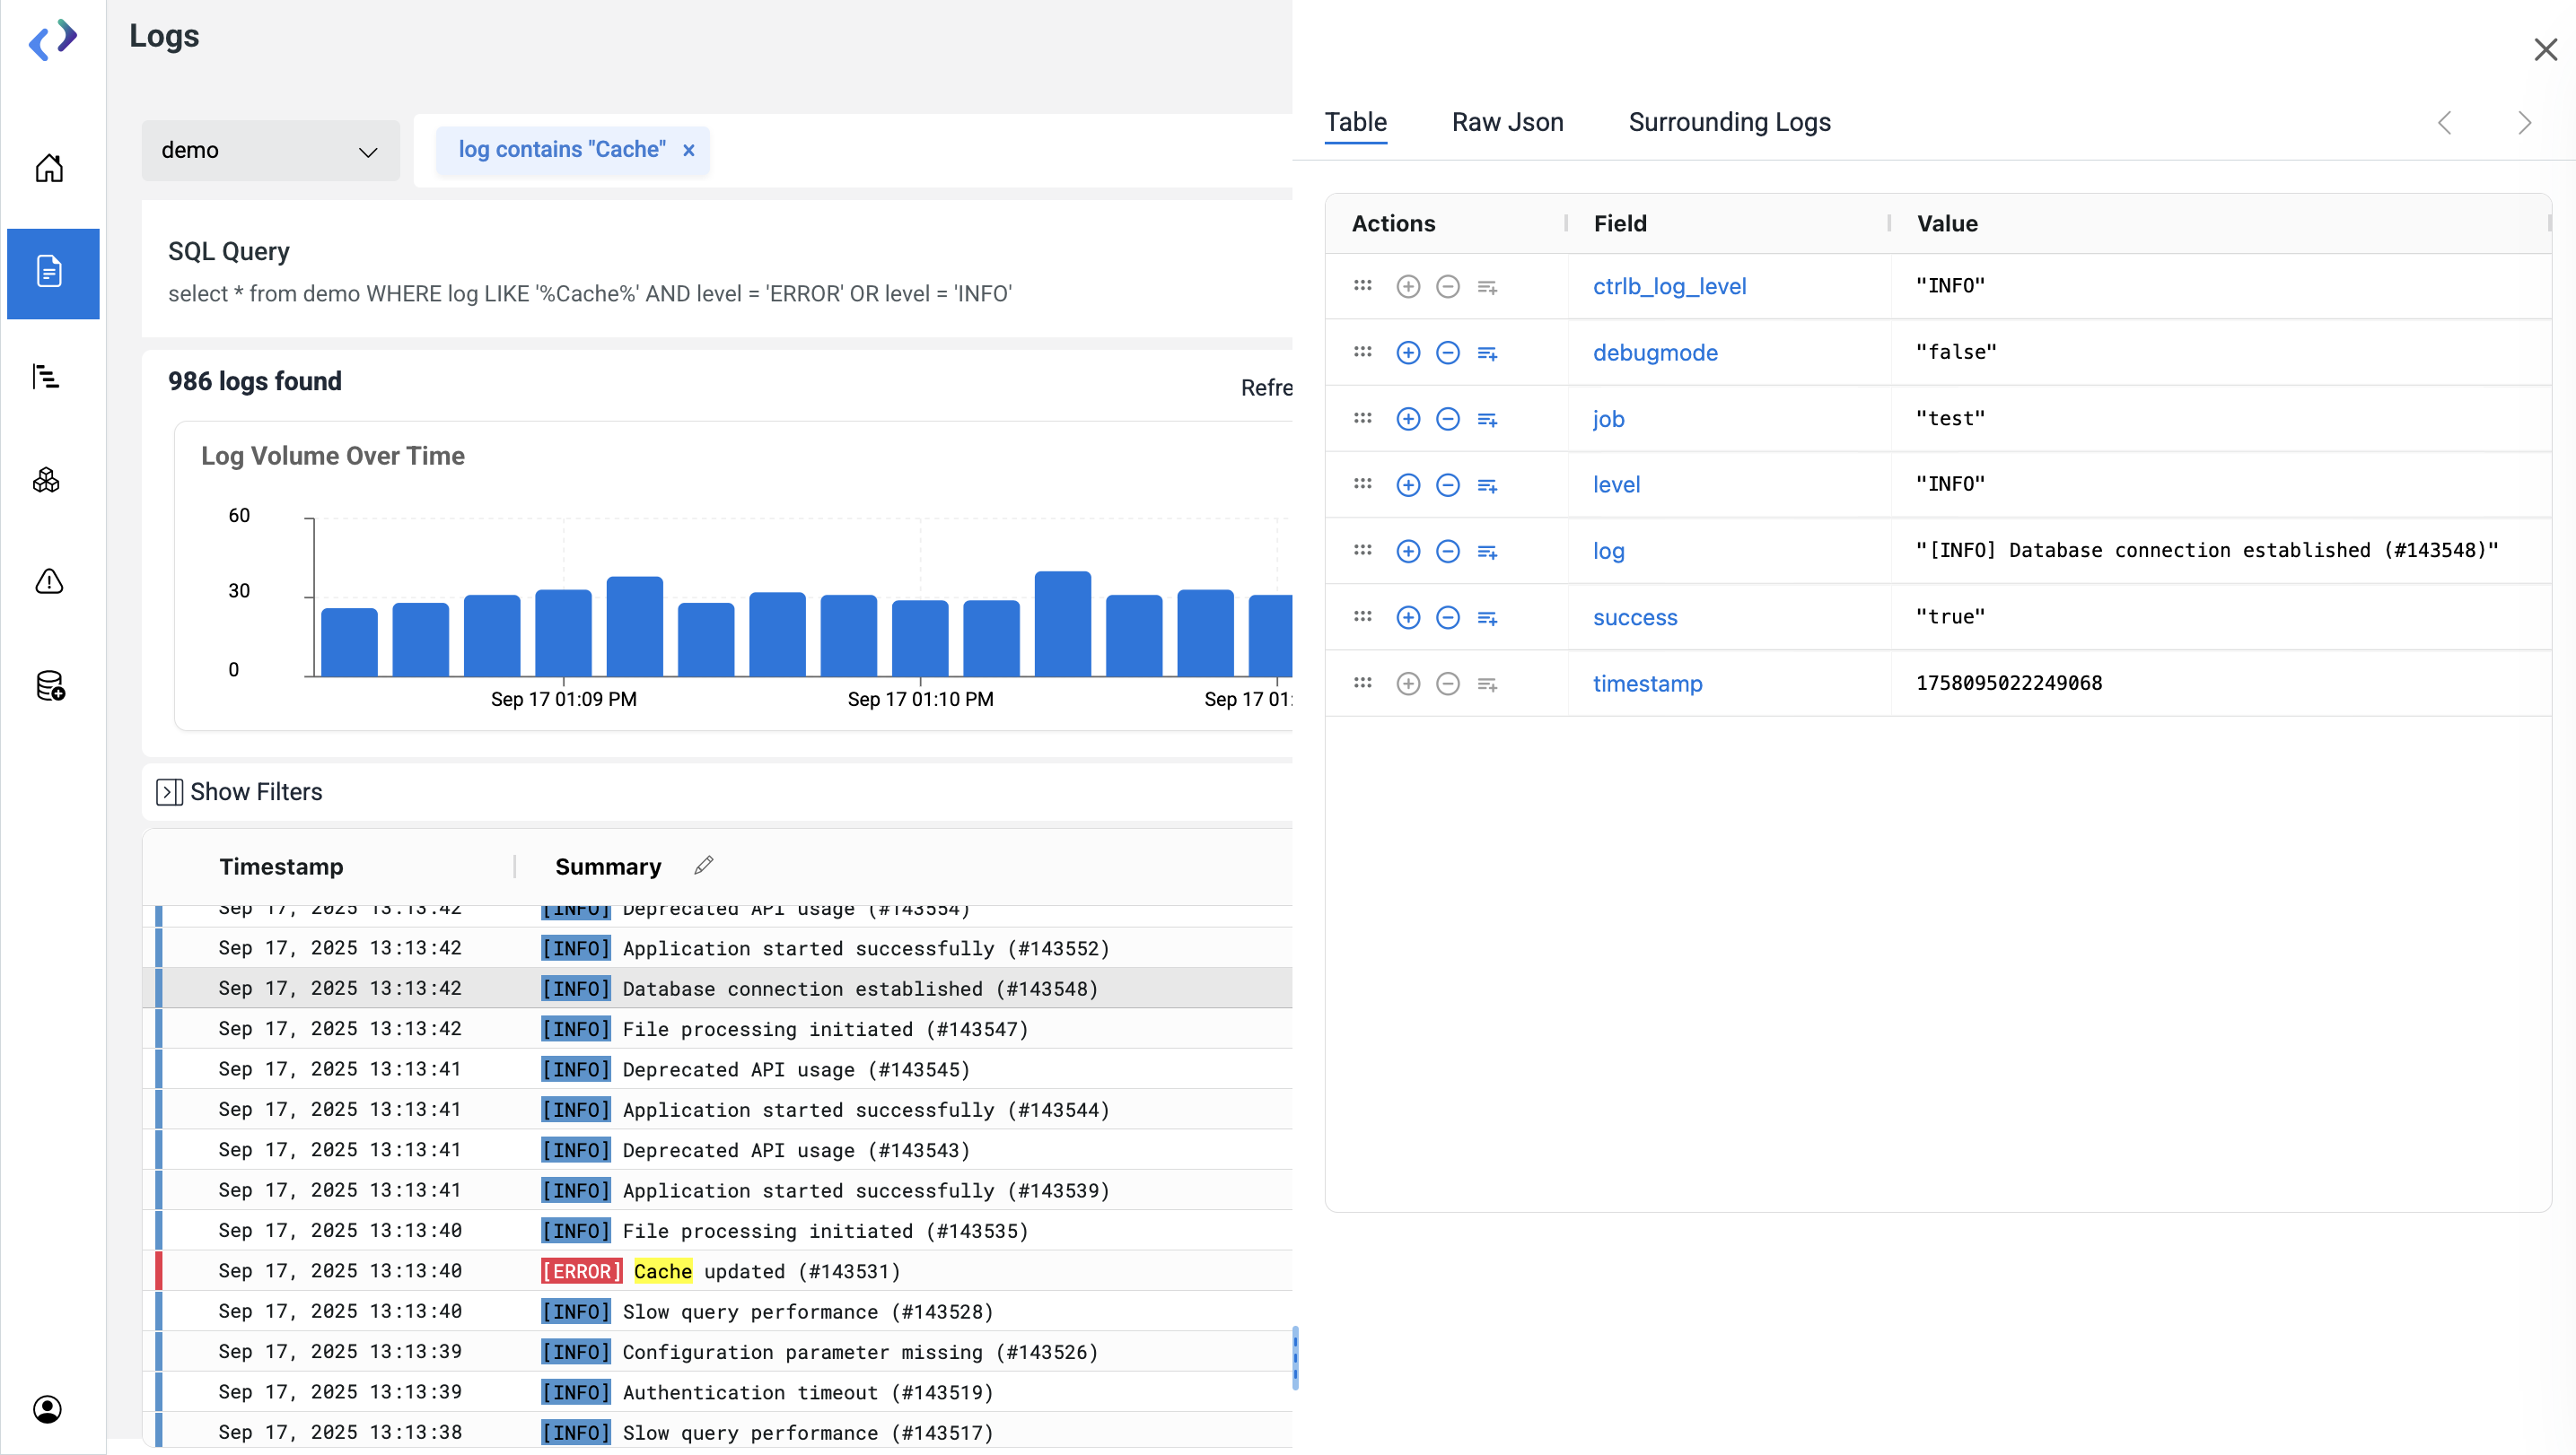Switch to the Raw Json tab
The width and height of the screenshot is (2576, 1455).
tap(1507, 122)
